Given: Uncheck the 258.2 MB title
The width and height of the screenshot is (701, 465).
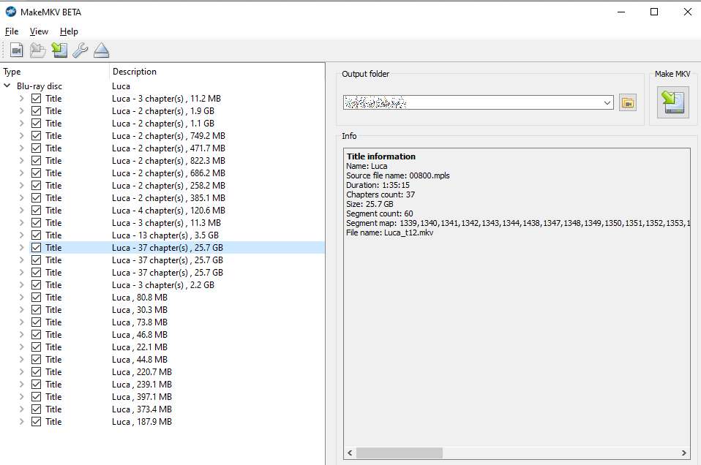Looking at the screenshot, I should tap(36, 186).
